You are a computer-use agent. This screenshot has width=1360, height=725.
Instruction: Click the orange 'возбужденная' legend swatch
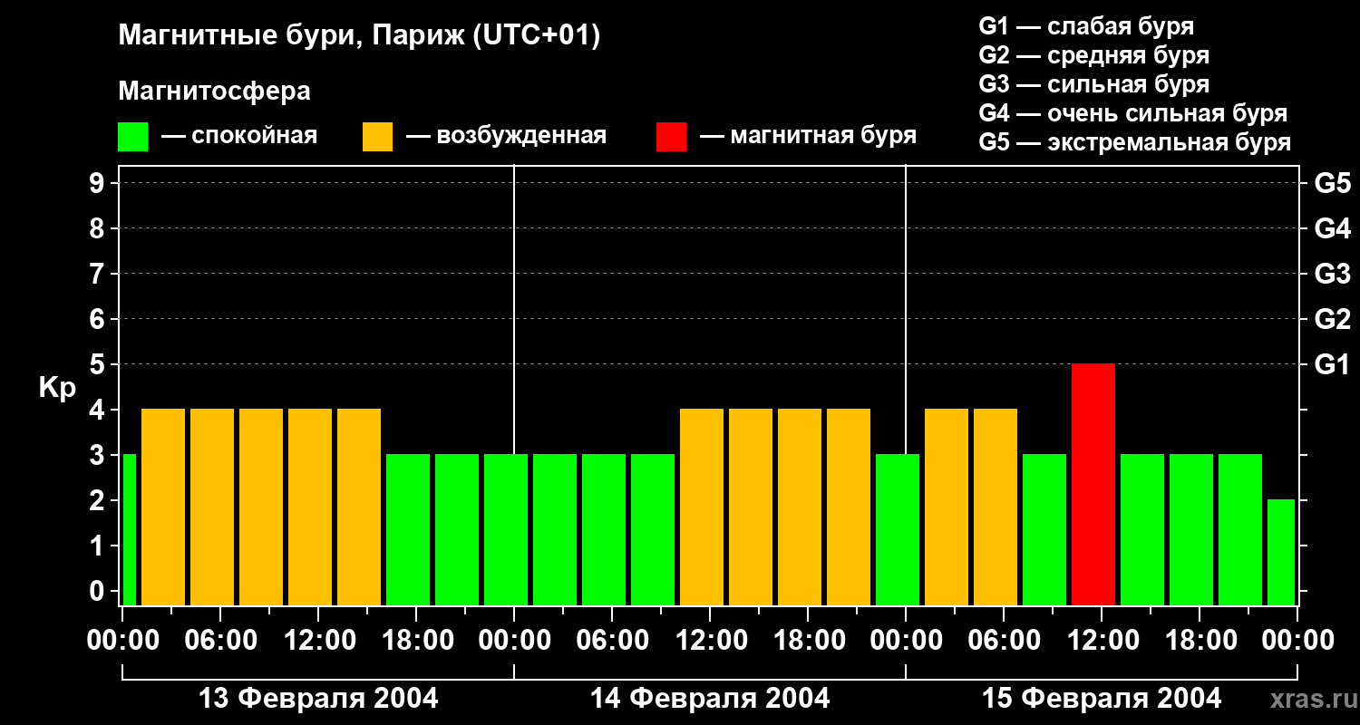coord(378,137)
